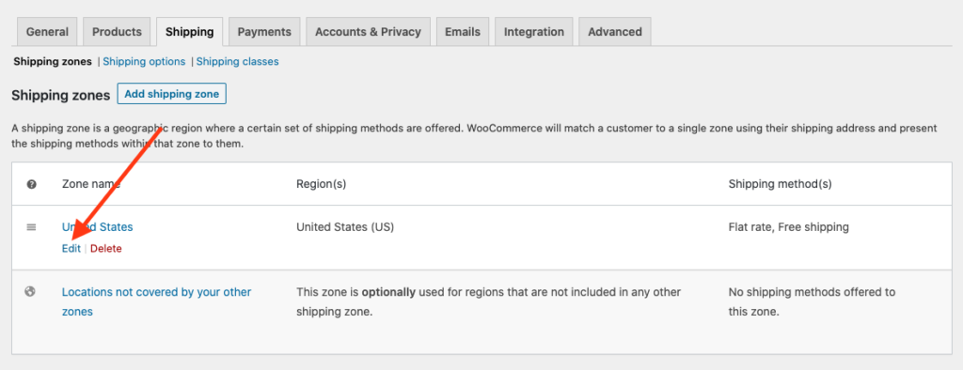Click the help question mark icon
The image size is (963, 370).
click(x=31, y=184)
